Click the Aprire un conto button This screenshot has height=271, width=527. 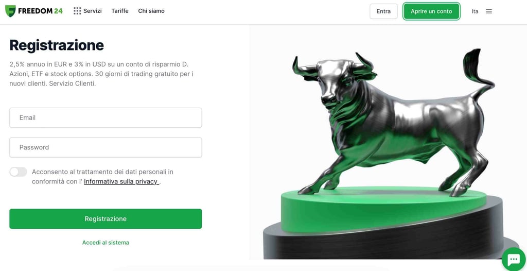[x=431, y=11]
